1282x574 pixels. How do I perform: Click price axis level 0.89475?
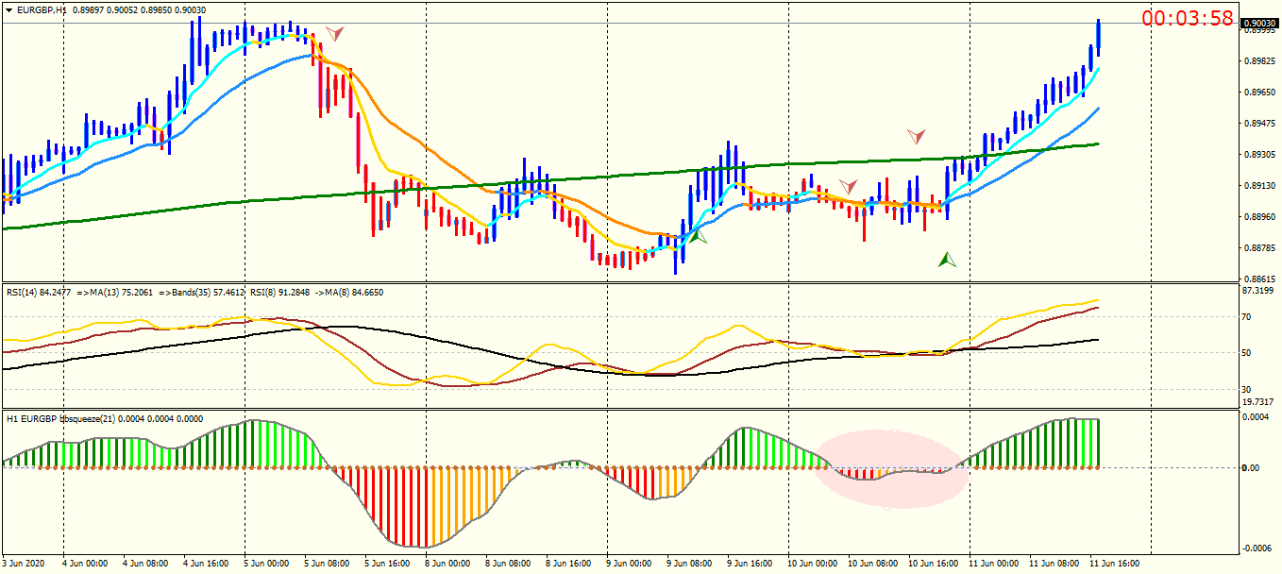tap(1259, 124)
